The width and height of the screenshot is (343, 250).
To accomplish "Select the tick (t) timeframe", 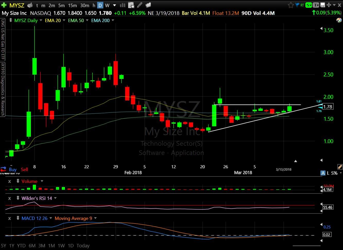I will (x=37, y=5).
